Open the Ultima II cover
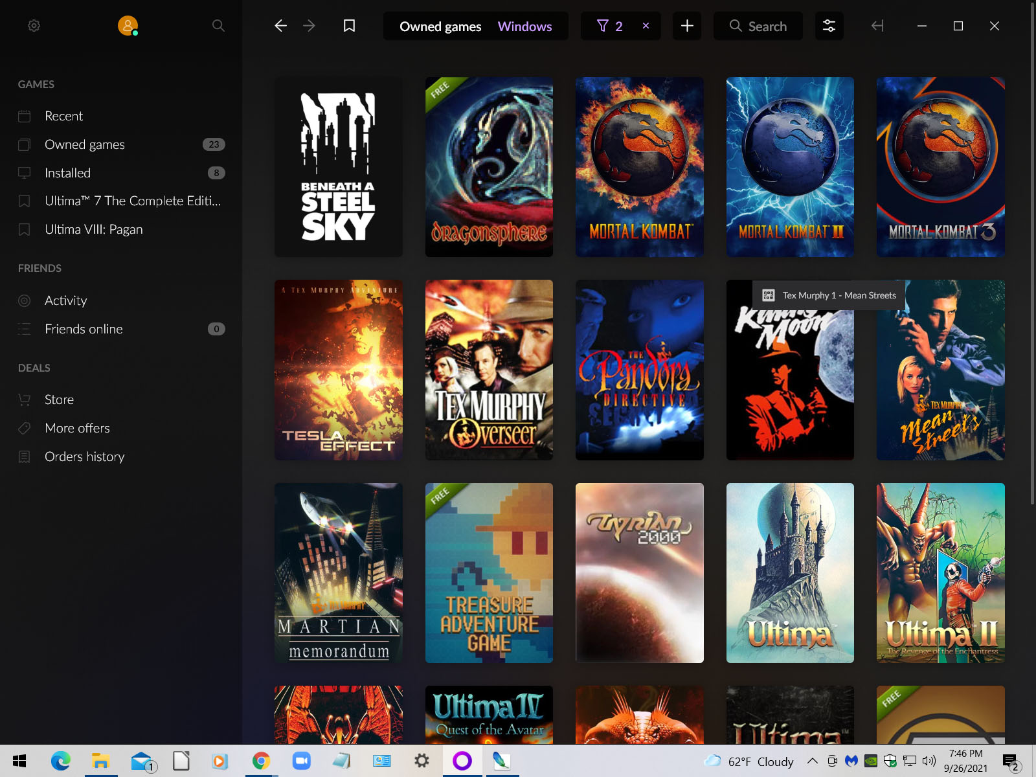Image resolution: width=1036 pixels, height=777 pixels. click(941, 573)
